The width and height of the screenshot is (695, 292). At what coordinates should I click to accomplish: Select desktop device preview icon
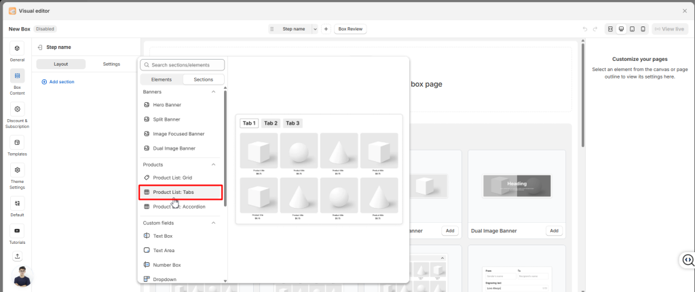point(621,29)
